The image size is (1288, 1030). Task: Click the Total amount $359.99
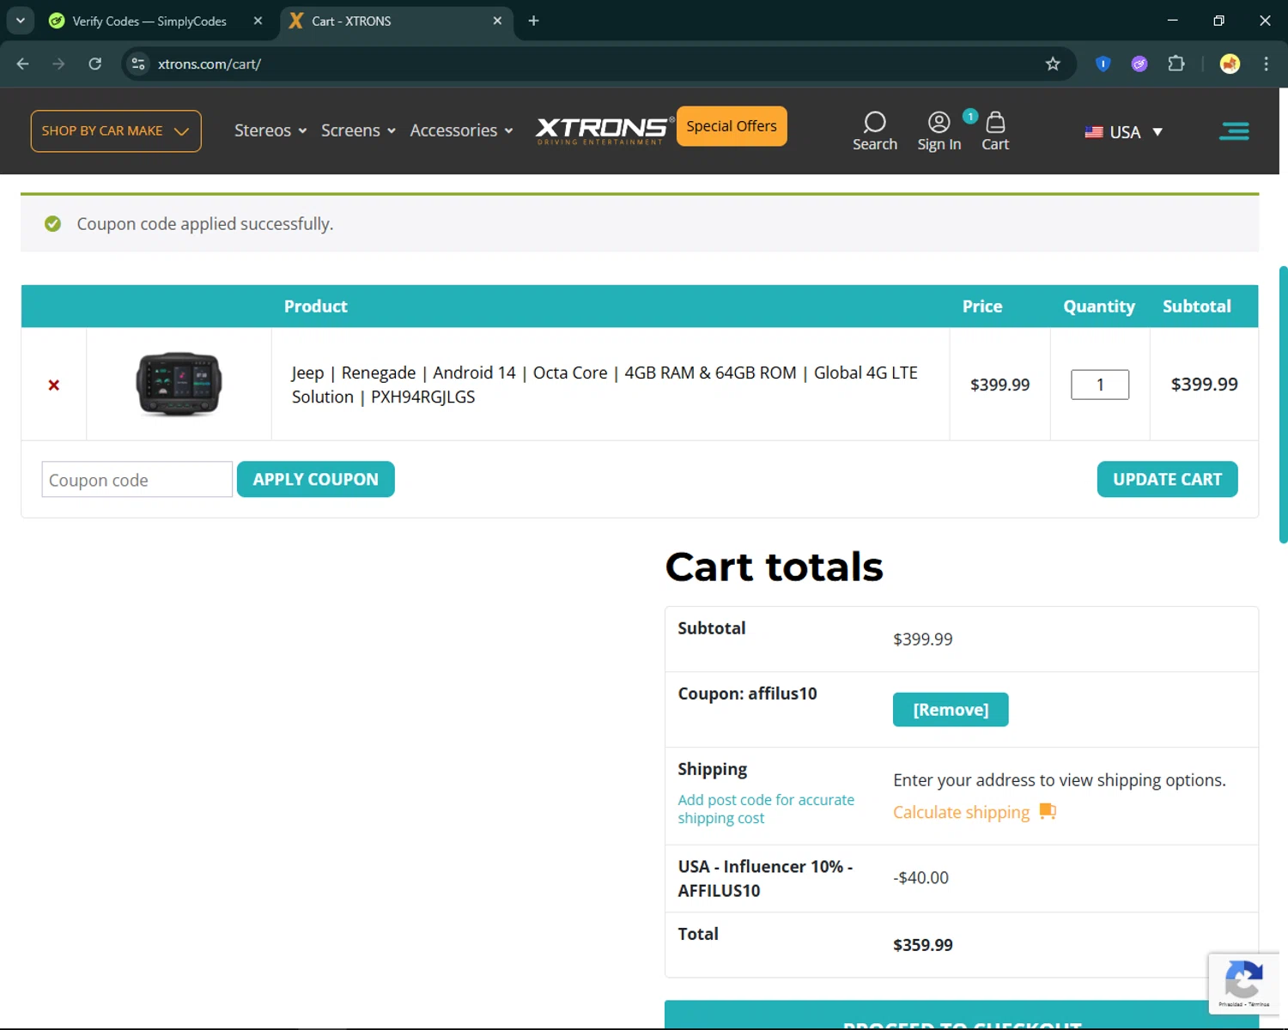(x=923, y=945)
